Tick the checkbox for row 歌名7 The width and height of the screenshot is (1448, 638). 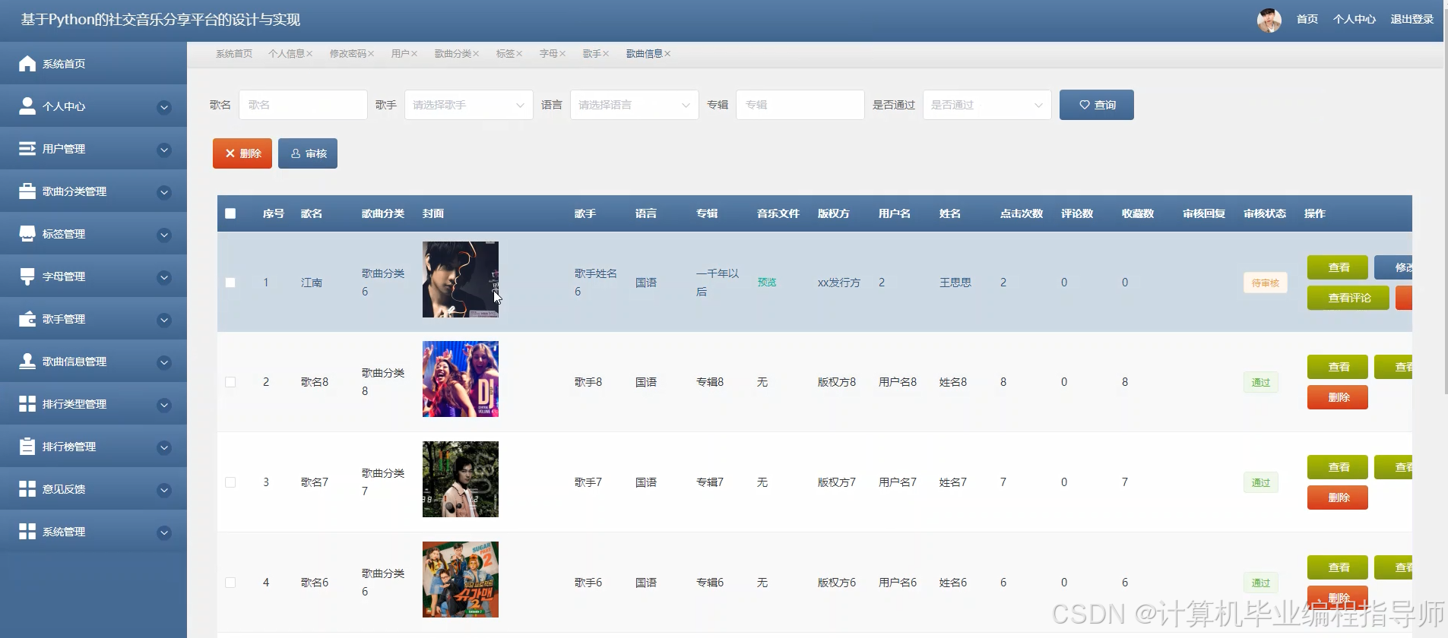(230, 482)
